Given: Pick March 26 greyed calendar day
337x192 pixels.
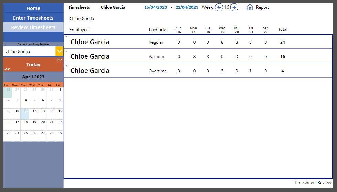Looking at the screenshot, I should tap(8, 92).
